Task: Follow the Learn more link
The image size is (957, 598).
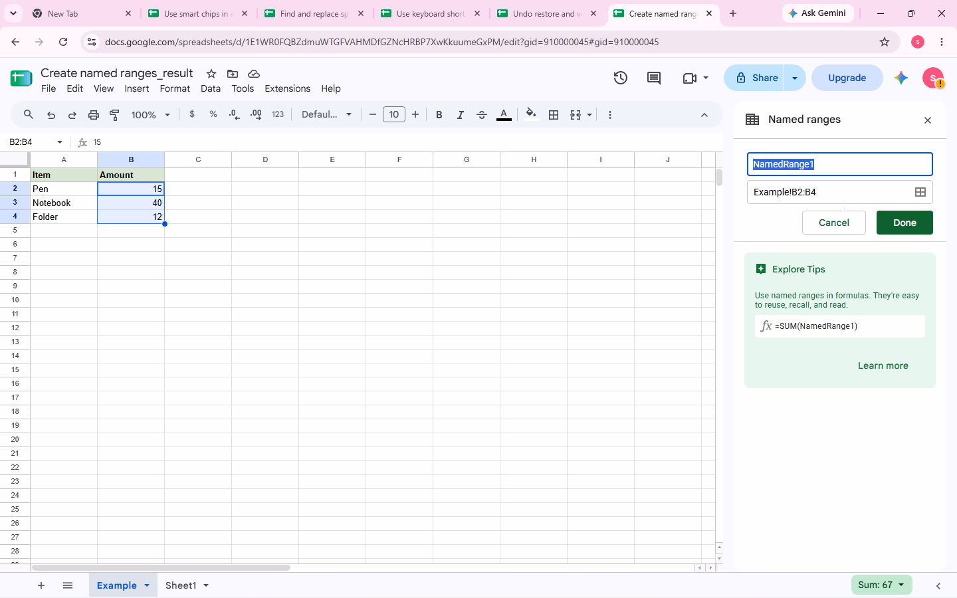Action: (x=883, y=365)
